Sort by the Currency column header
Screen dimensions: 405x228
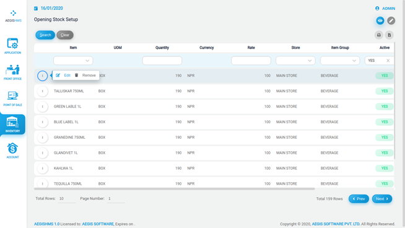click(206, 48)
